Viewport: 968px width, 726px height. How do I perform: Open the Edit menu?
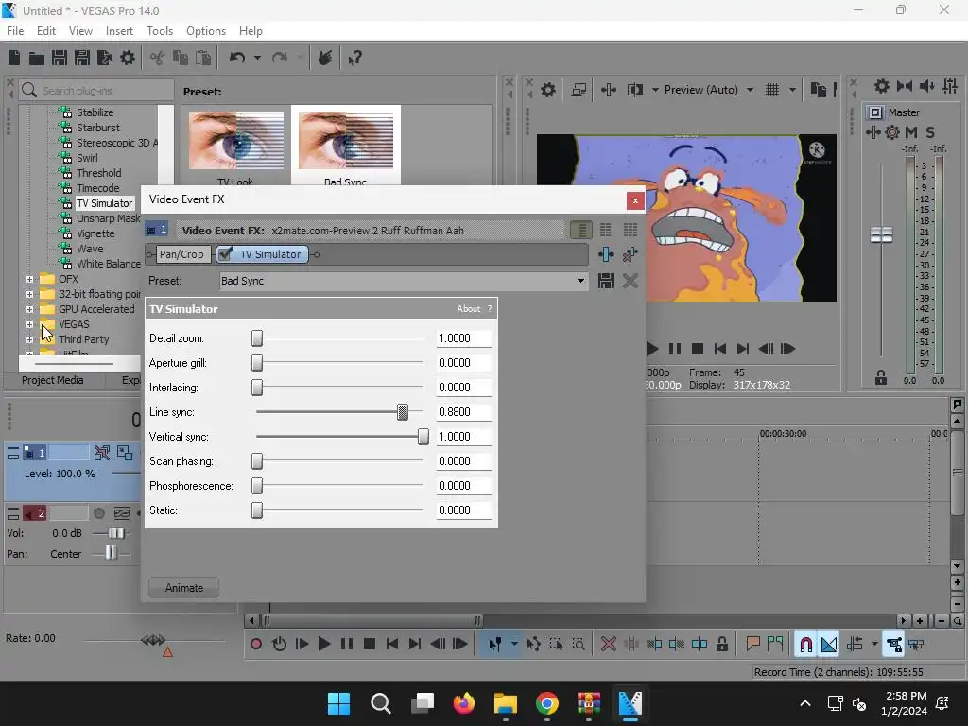click(45, 31)
